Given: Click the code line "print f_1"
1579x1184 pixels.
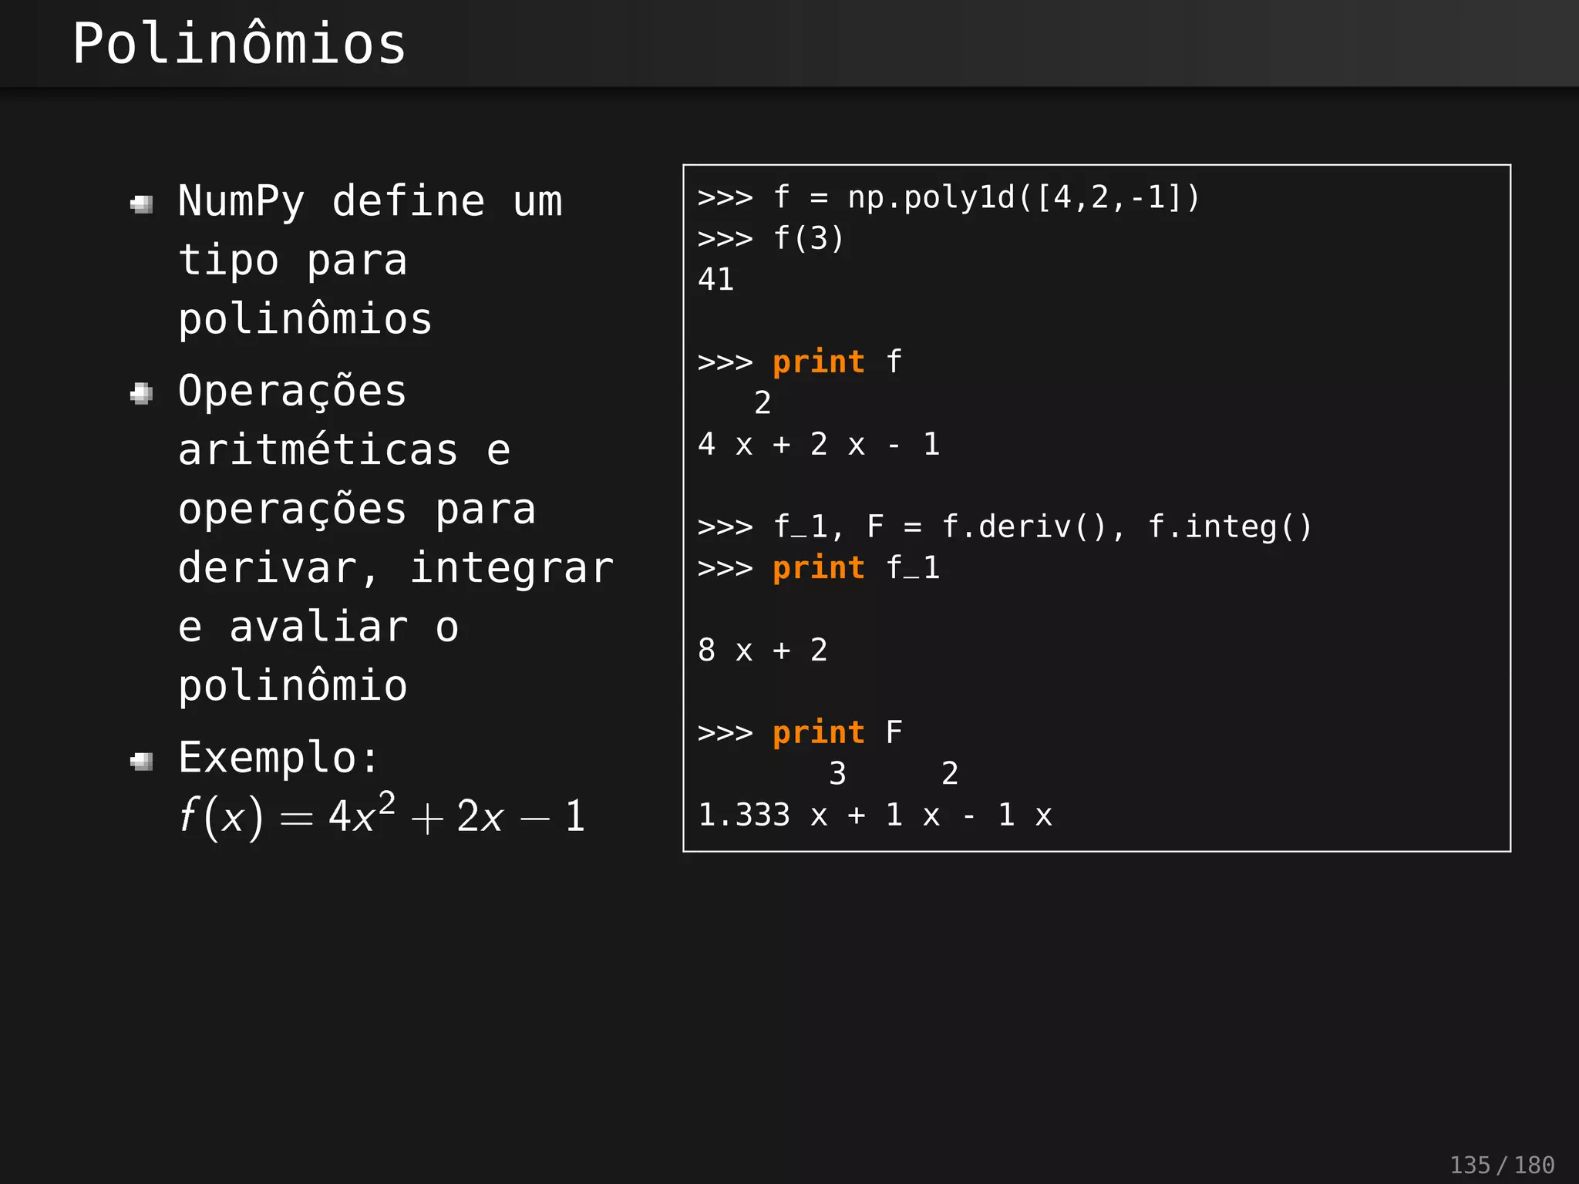Looking at the screenshot, I should pyautogui.click(x=819, y=569).
